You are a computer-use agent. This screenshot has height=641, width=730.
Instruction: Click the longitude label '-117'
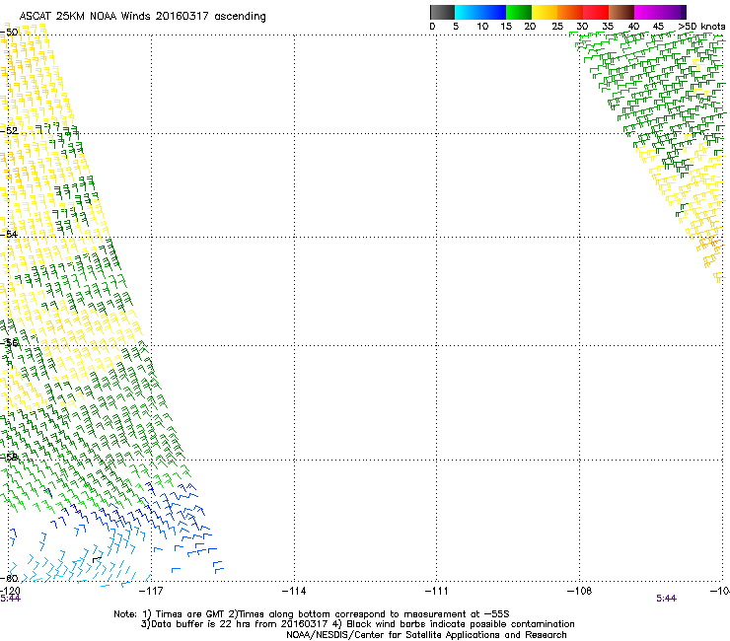(151, 591)
